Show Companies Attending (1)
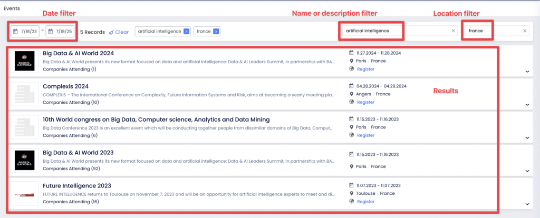This screenshot has height=218, width=540. pyautogui.click(x=70, y=69)
